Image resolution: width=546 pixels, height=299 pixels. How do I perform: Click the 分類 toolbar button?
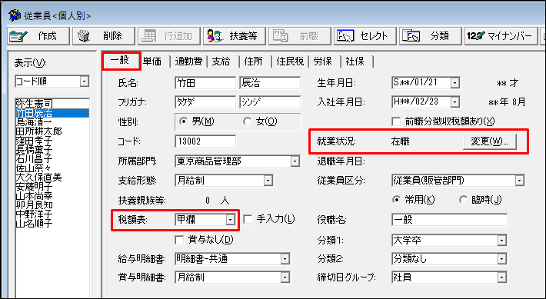pyautogui.click(x=431, y=36)
